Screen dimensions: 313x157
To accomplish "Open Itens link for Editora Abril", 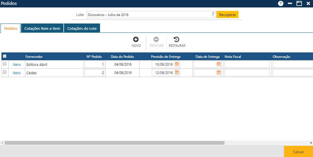I will pos(17,65).
